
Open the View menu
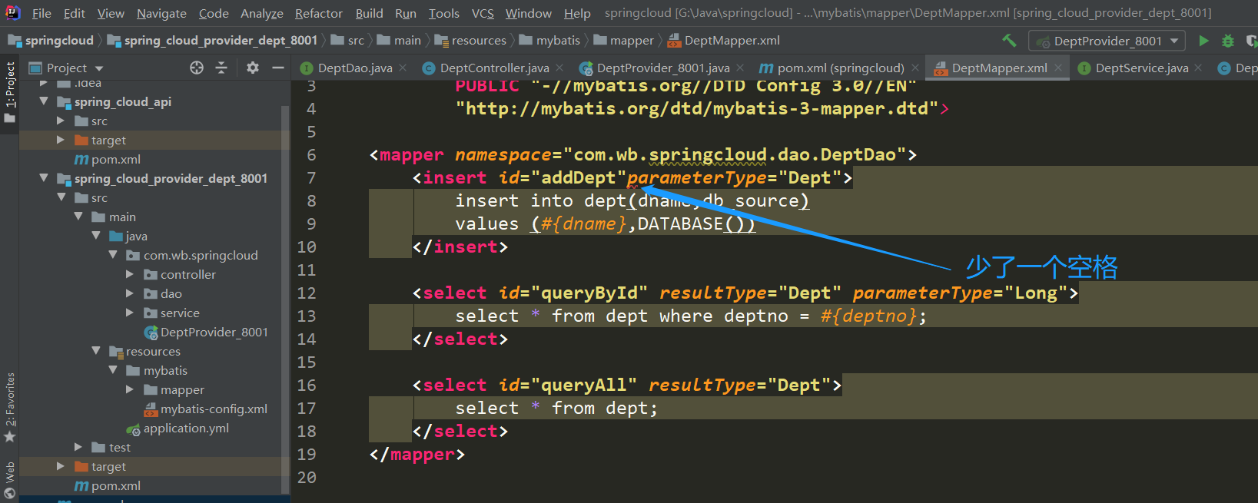tap(111, 13)
